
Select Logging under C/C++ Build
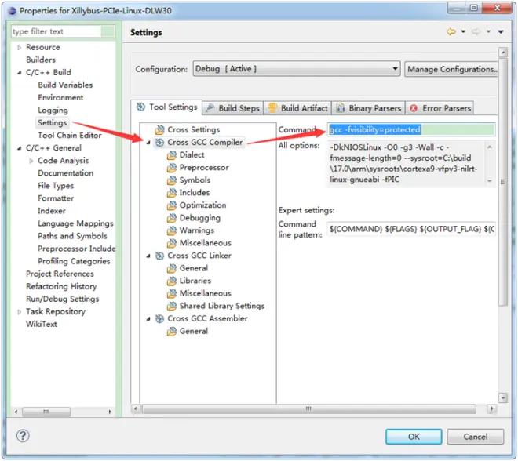pos(53,111)
